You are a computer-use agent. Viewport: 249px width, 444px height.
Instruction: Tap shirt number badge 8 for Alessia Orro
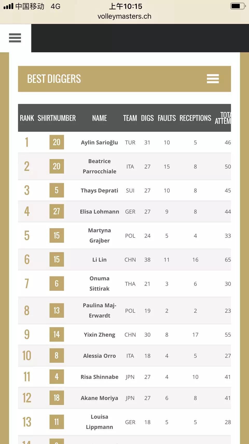click(57, 356)
